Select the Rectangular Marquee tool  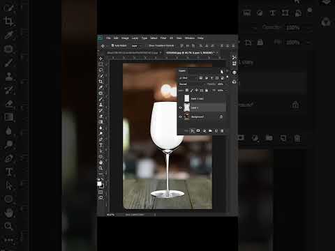(x=100, y=64)
